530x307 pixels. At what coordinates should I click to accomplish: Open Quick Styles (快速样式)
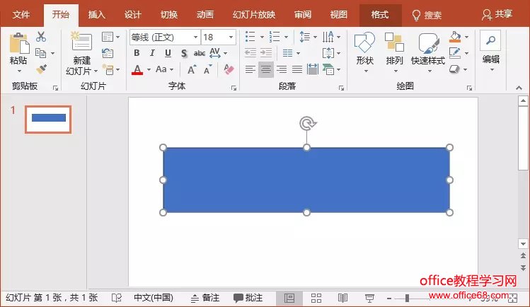point(428,50)
